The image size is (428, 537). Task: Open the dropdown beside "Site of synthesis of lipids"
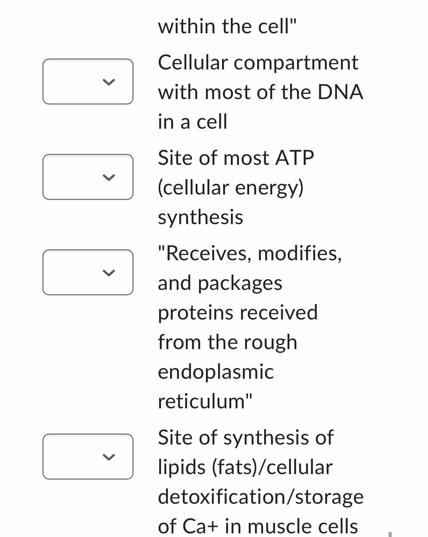(88, 457)
